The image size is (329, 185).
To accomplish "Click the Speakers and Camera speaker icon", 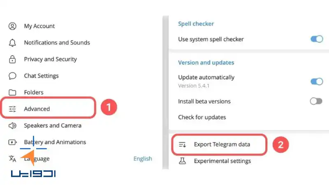I will tap(12, 126).
